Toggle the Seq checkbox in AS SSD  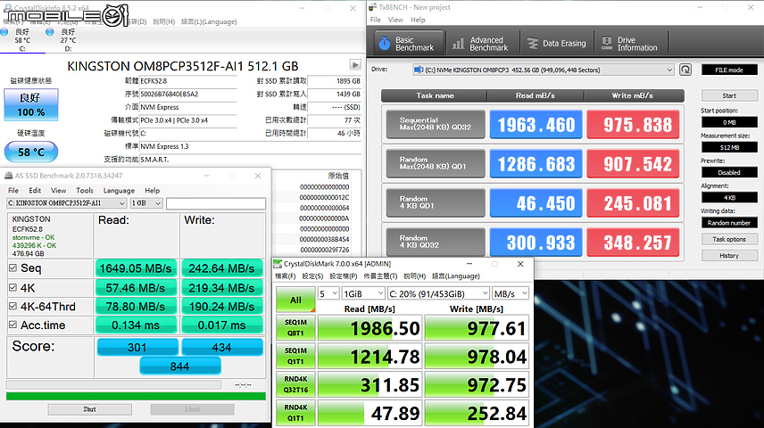[x=13, y=267]
